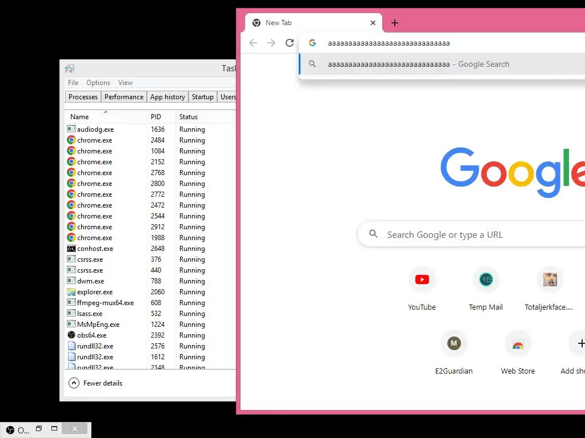The image size is (585, 438).
Task: Open the Temp Mail shortcut tile
Action: (x=486, y=289)
